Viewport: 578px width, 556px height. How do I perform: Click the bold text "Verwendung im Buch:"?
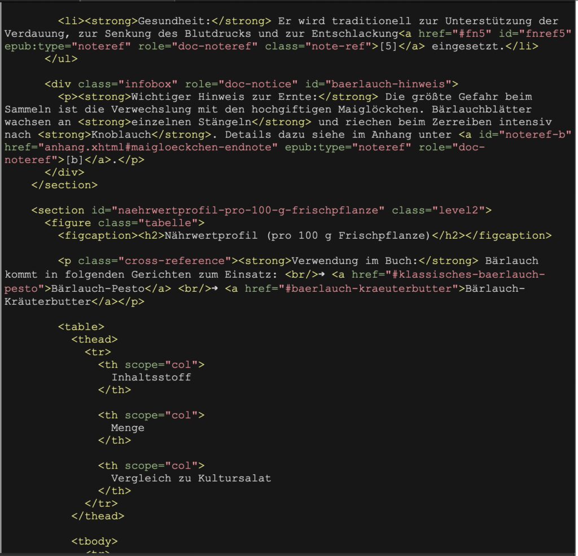[x=354, y=261]
